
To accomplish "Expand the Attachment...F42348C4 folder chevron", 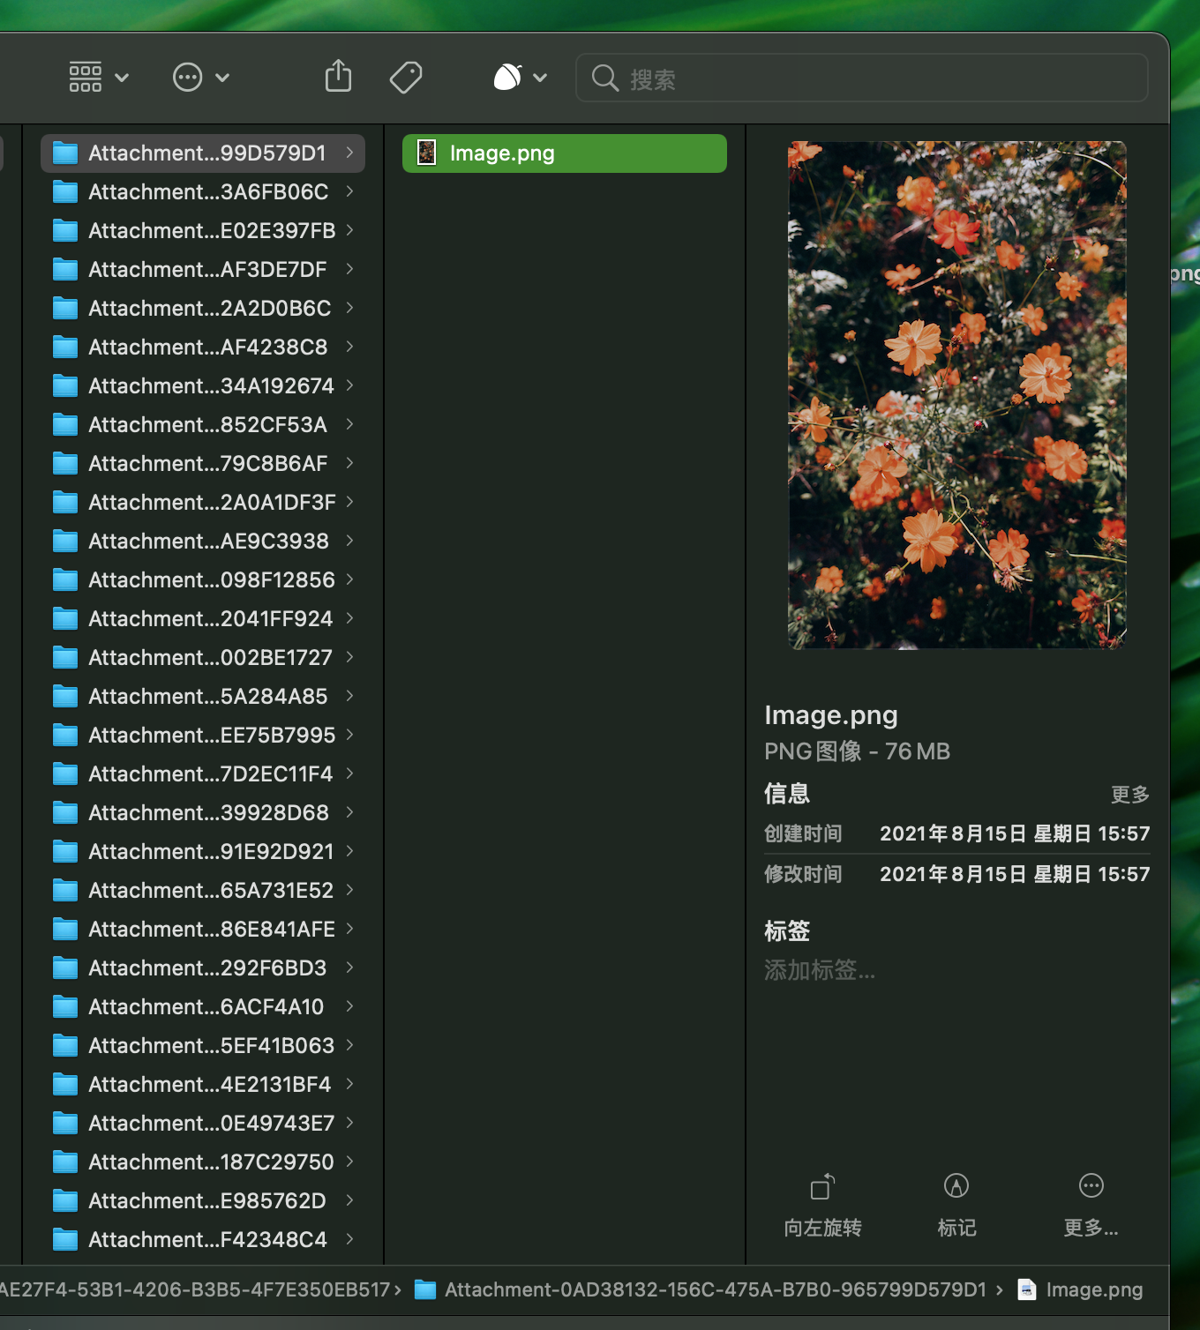I will [350, 1239].
